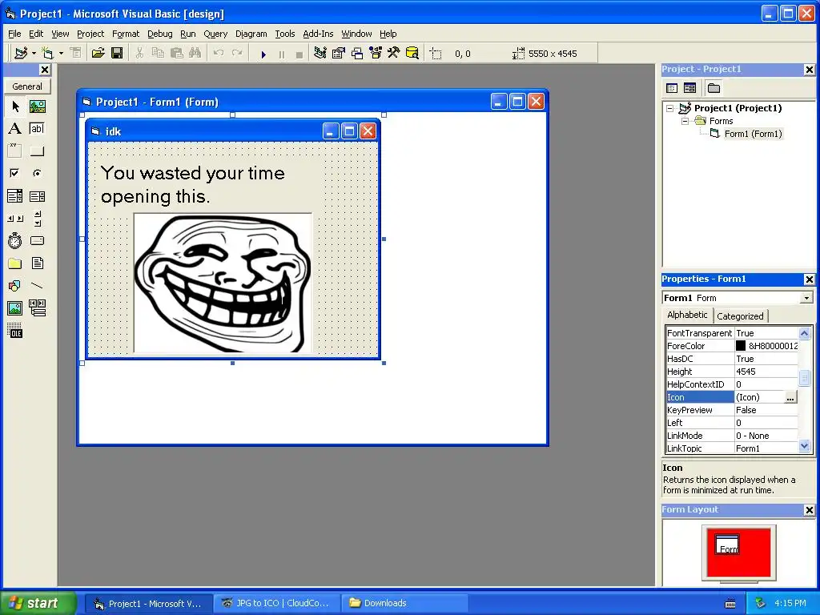Switch to the Categorized properties tab
Viewport: 820px width, 615px height.
pos(740,316)
